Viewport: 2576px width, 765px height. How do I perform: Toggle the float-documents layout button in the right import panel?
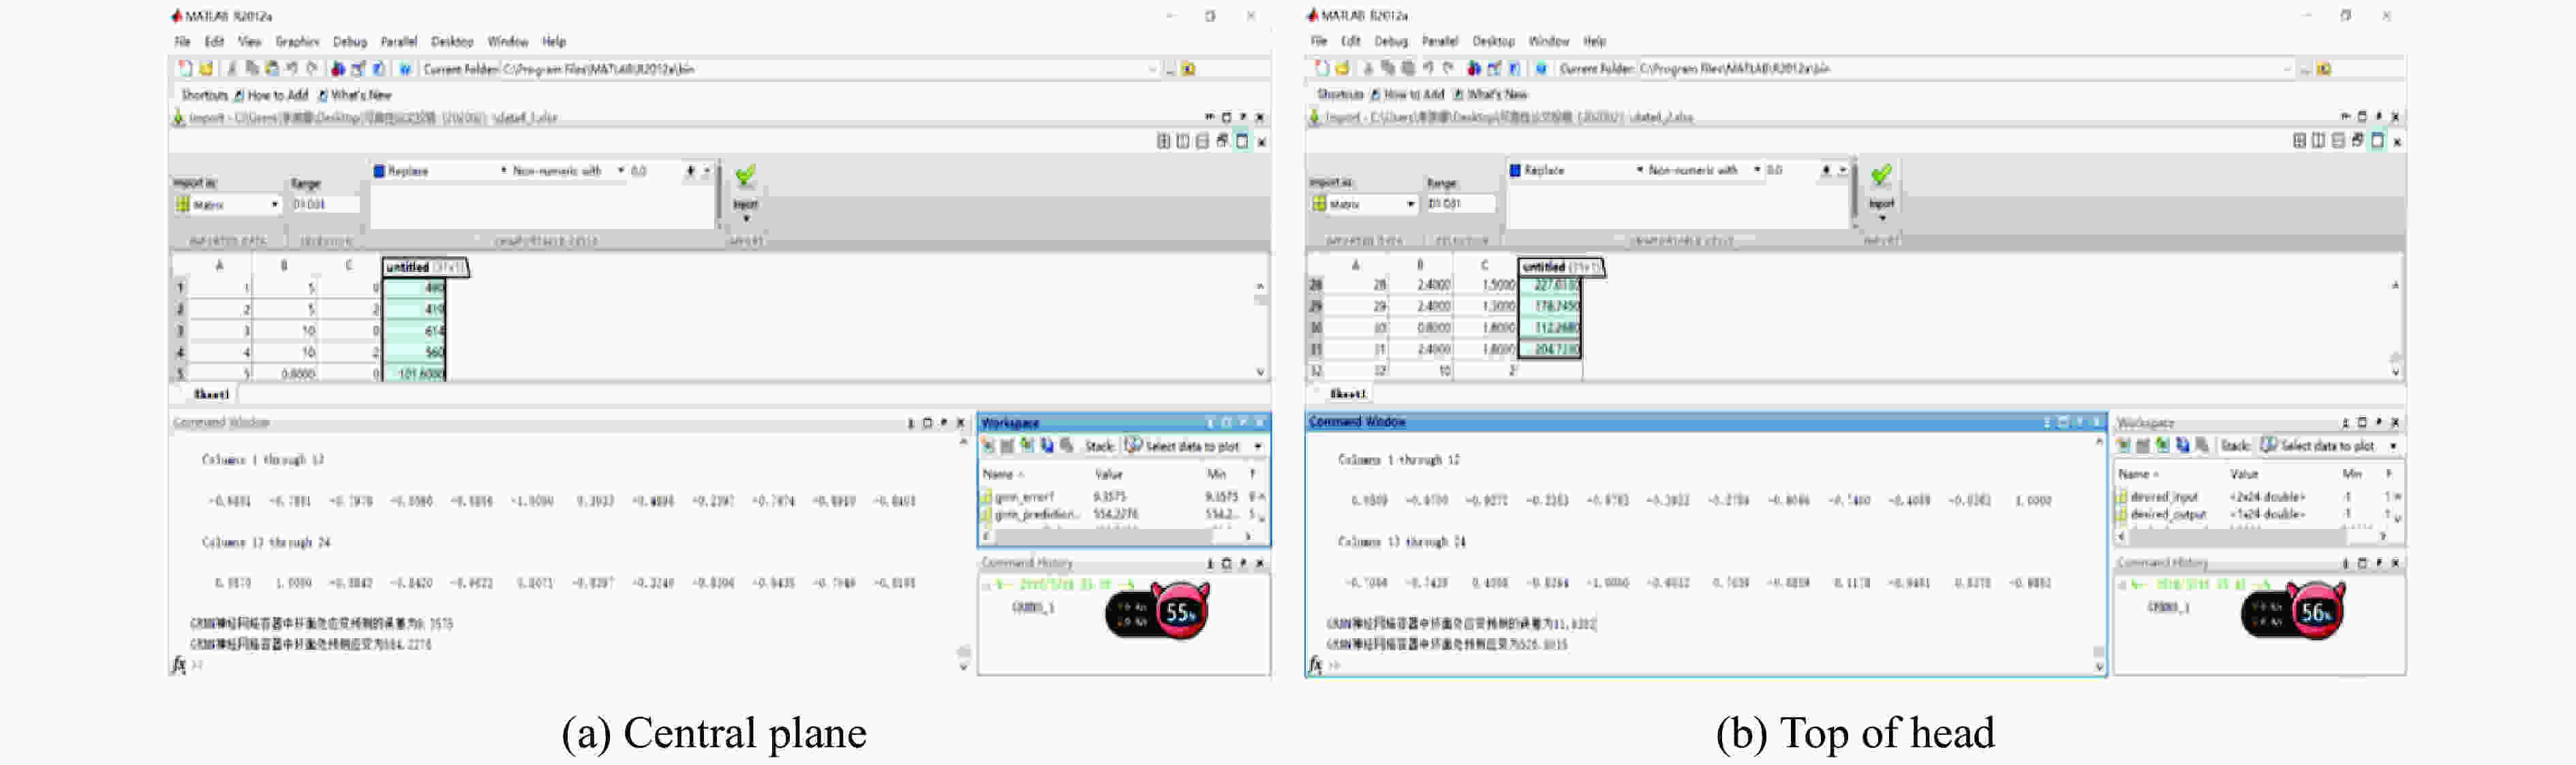pyautogui.click(x=2357, y=141)
